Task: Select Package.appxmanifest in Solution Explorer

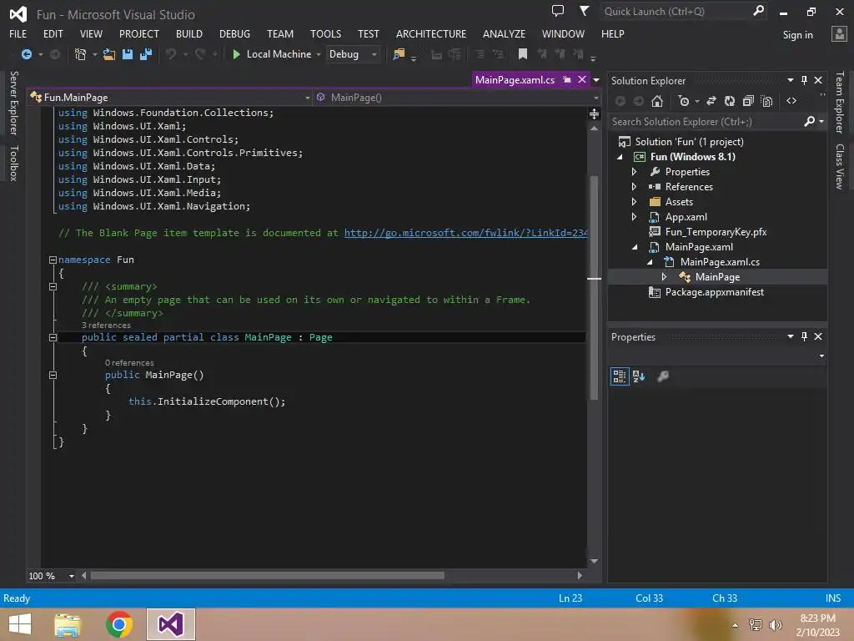Action: (x=714, y=292)
